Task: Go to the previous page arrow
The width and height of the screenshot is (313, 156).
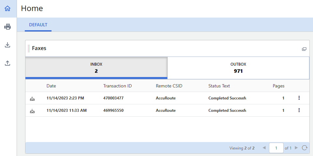Action: click(264, 148)
